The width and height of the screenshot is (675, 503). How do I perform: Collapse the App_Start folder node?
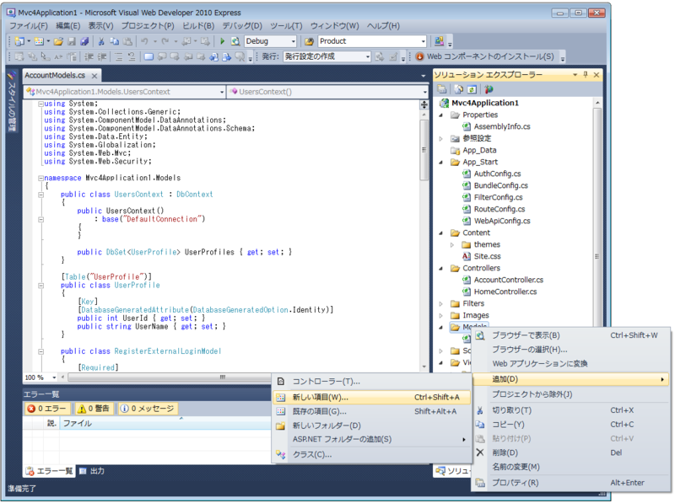coord(440,163)
